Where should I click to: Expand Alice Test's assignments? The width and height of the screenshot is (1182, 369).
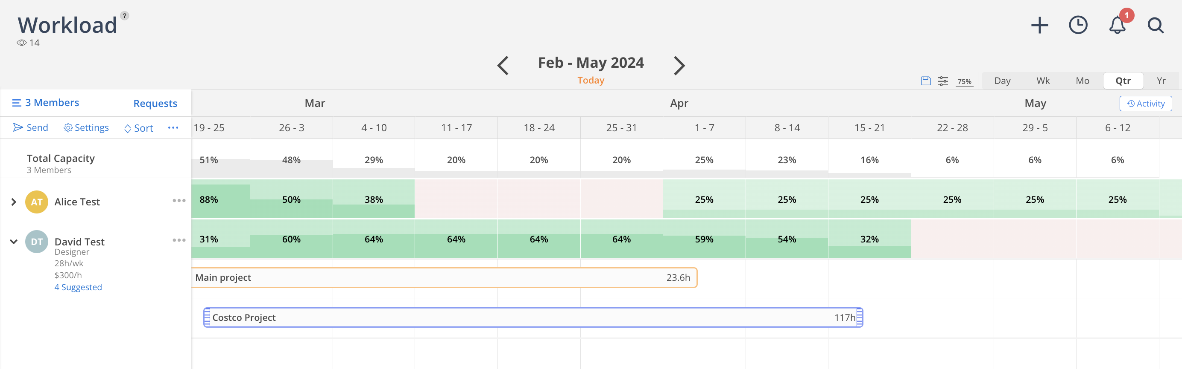coord(13,202)
